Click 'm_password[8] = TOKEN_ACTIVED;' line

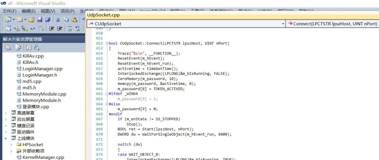(151, 89)
